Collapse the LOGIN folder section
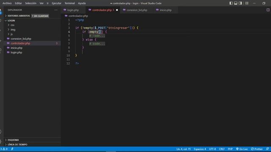 coord(11,21)
